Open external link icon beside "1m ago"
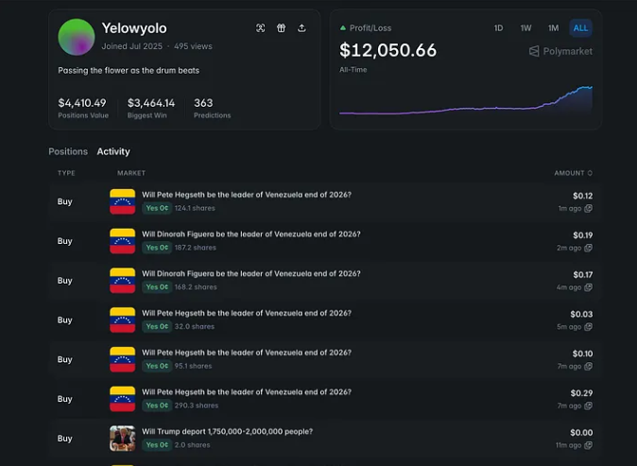 589,209
